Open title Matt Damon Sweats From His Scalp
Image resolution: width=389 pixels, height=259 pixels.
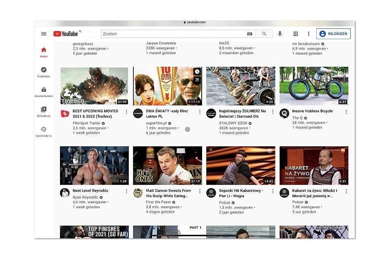point(168,193)
